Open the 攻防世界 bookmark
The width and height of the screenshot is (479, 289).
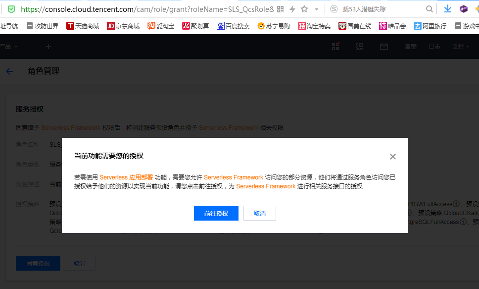43,26
